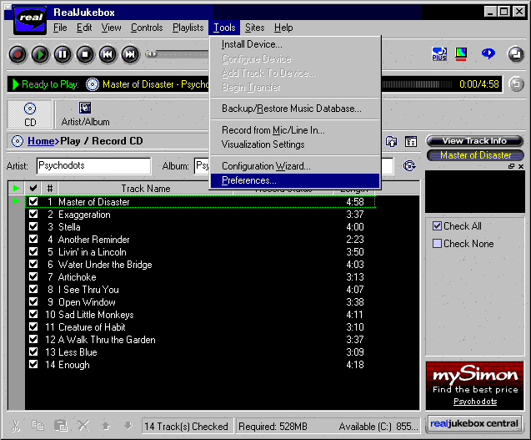The image size is (531, 440).
Task: Click the CD icon beside Home
Action: pos(18,141)
